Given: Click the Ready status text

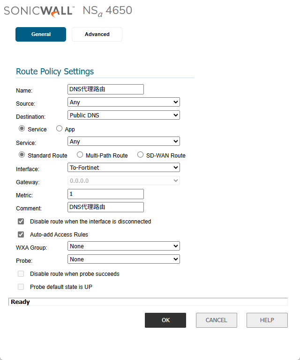Looking at the screenshot, I should (20, 302).
